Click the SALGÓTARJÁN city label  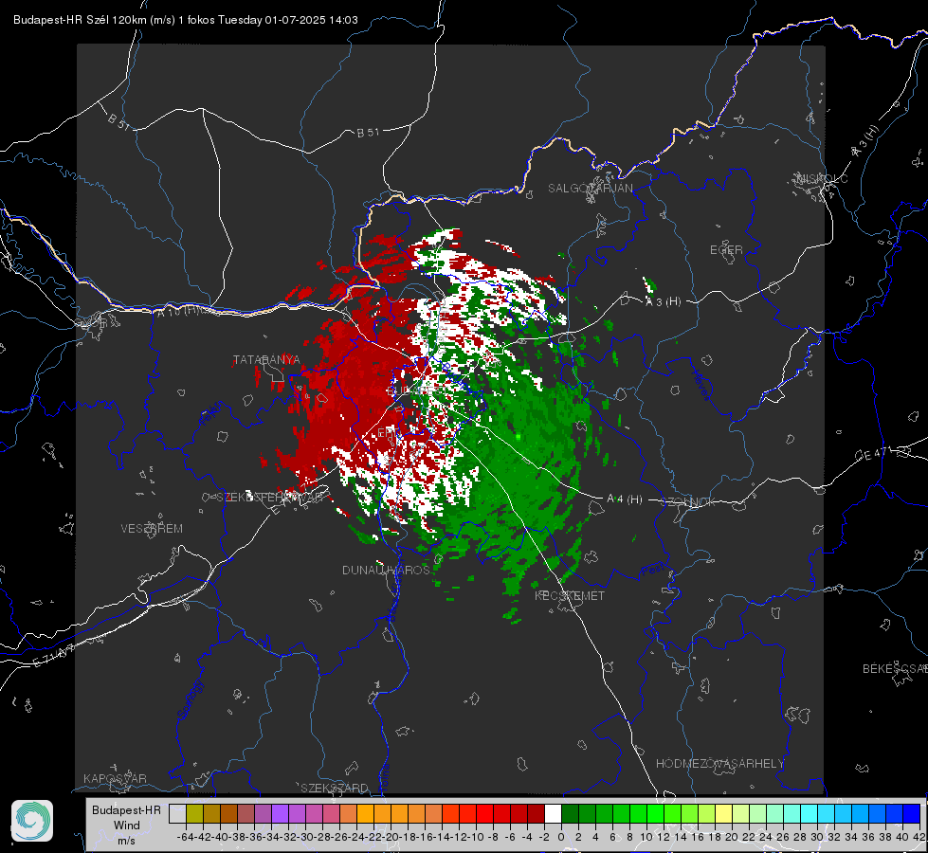pos(590,189)
